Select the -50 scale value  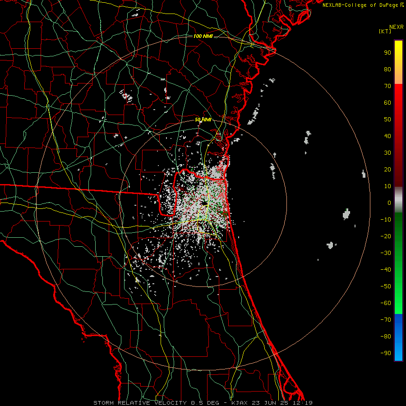coord(386,286)
